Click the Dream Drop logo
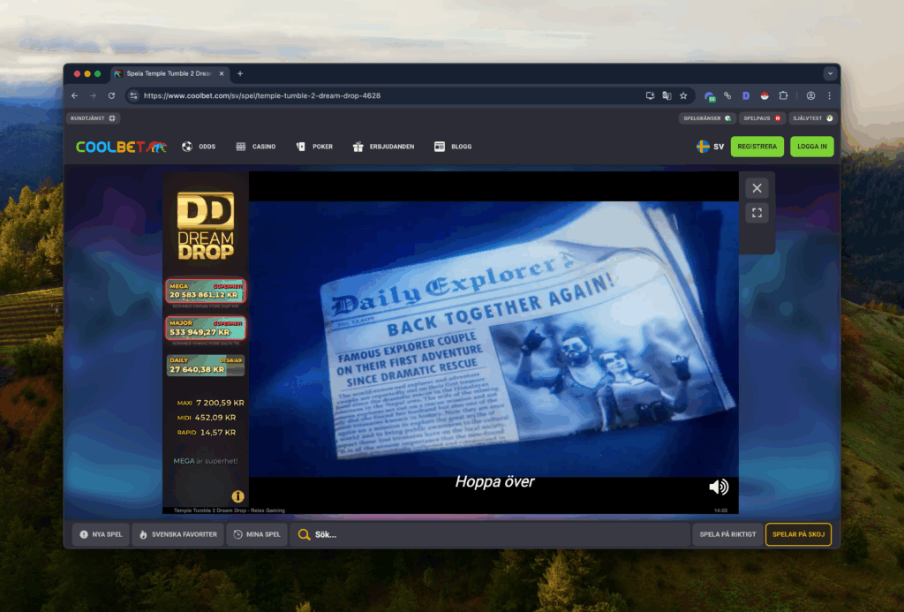 tap(206, 225)
